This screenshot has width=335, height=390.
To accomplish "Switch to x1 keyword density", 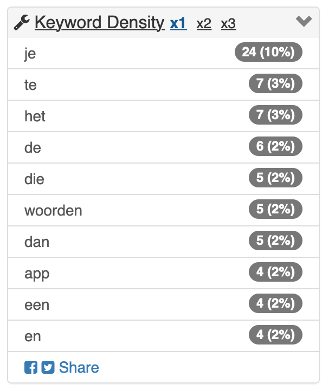I will pyautogui.click(x=178, y=24).
